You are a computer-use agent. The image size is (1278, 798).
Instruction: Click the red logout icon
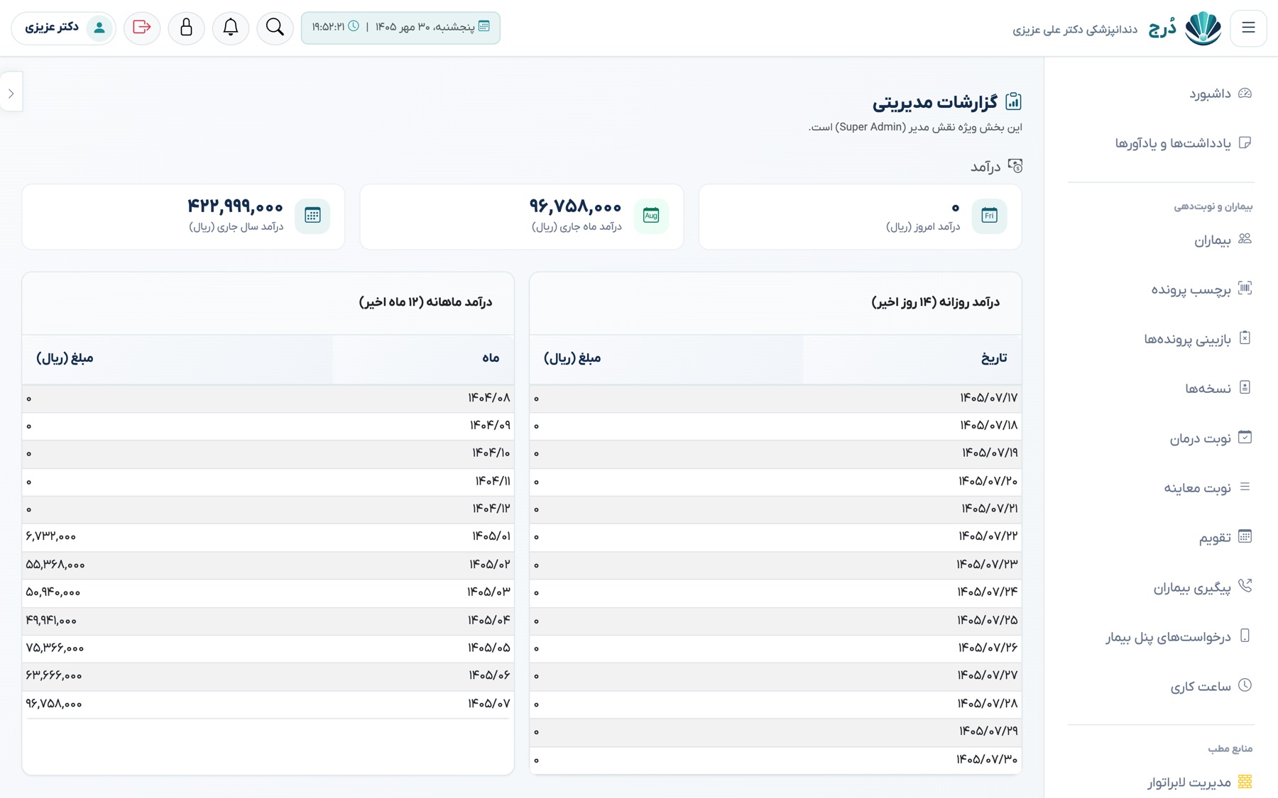point(142,28)
